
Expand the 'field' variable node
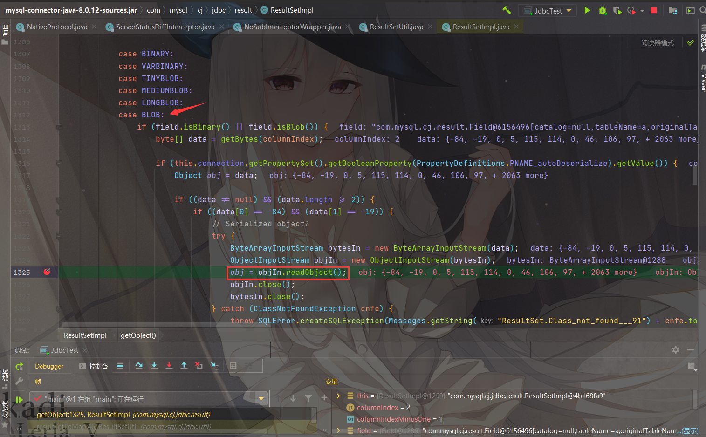tap(339, 431)
